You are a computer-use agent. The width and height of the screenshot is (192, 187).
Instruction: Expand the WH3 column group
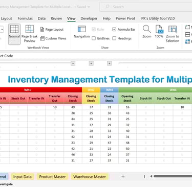pos(109,63)
